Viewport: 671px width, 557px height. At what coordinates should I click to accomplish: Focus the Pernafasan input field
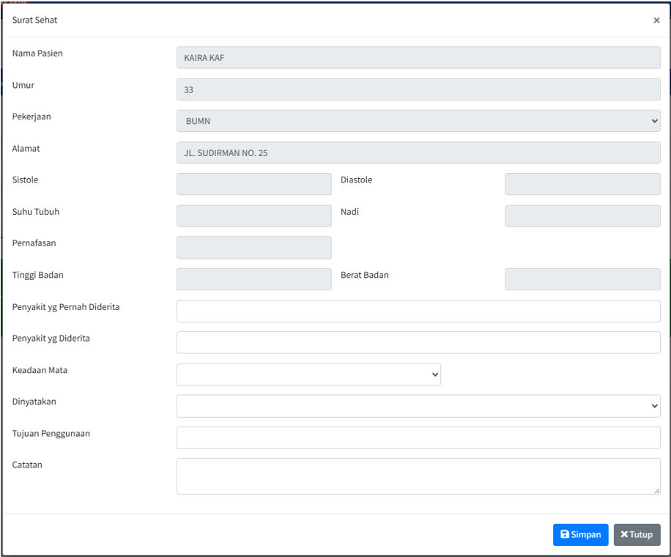coord(253,248)
